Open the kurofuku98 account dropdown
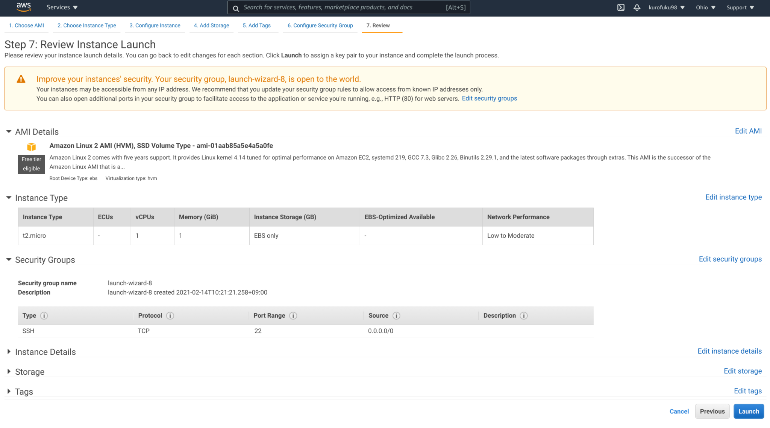The image size is (770, 428). tap(666, 7)
